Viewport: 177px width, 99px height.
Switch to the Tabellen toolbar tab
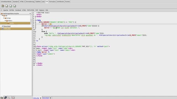coord(38,2)
